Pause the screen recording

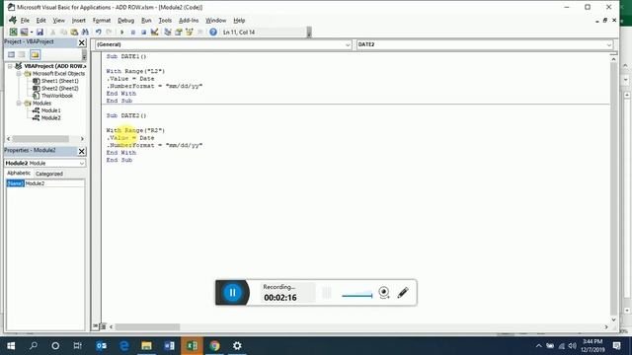click(x=232, y=293)
